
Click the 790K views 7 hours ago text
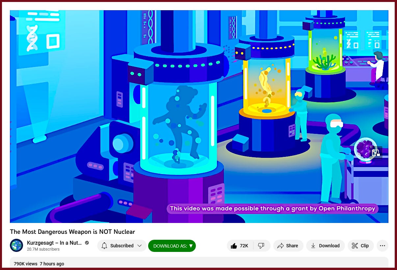39,264
